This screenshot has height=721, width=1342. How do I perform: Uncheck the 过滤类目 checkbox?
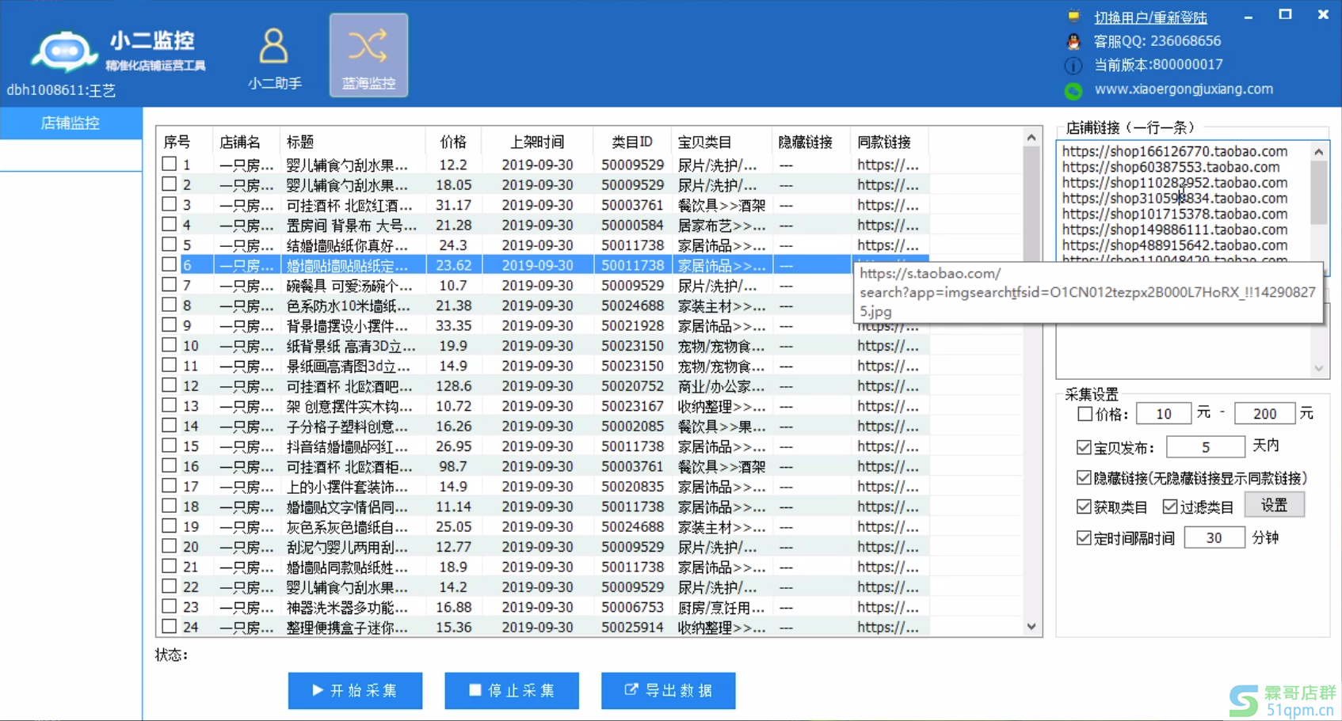pos(1170,507)
